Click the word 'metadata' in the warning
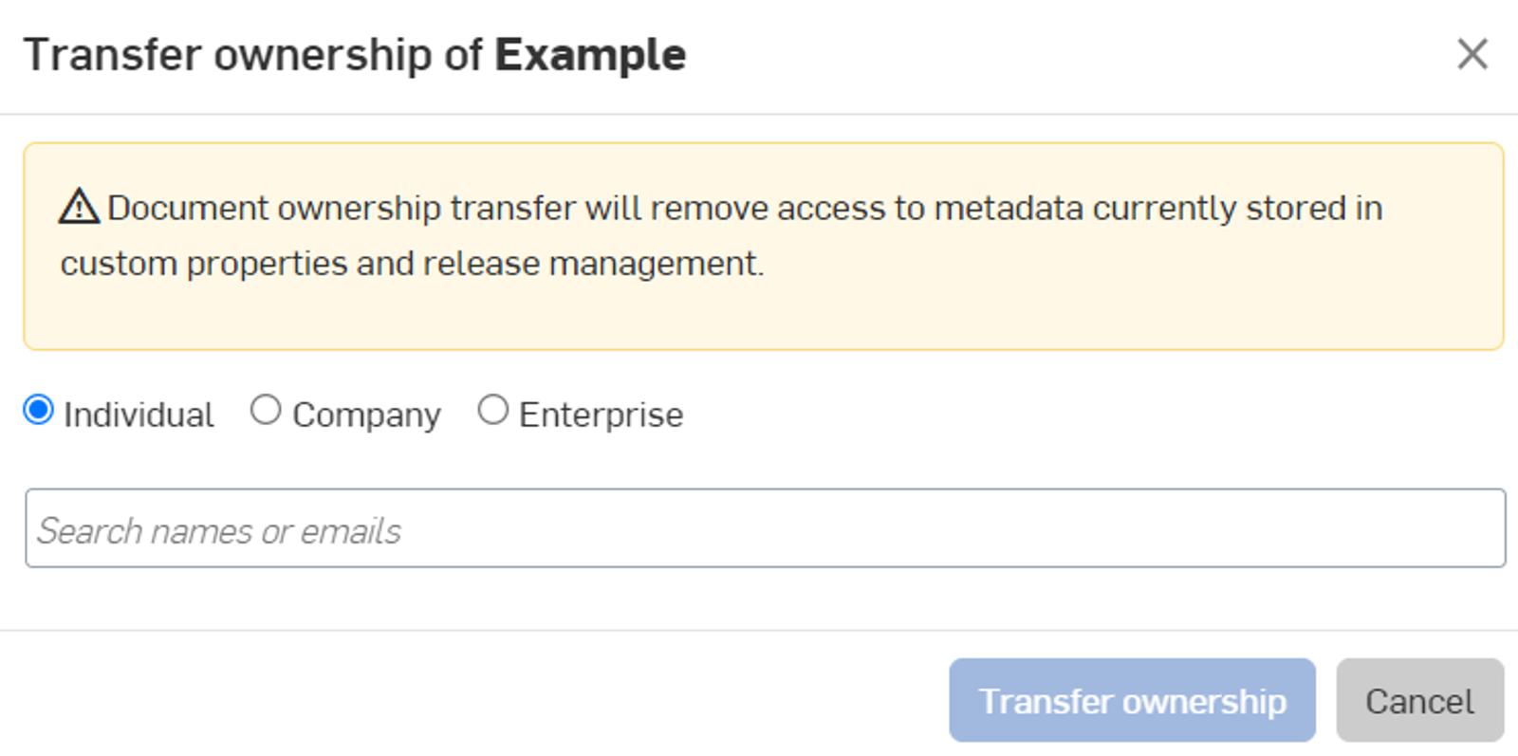 [x=1009, y=208]
